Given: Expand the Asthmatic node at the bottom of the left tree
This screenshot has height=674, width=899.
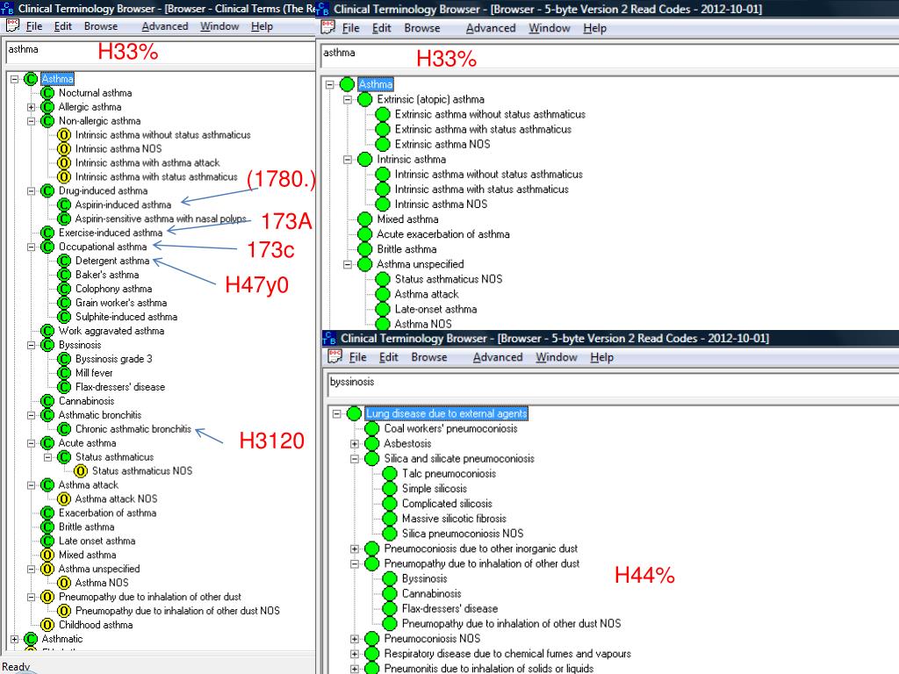Looking at the screenshot, I should point(14,639).
